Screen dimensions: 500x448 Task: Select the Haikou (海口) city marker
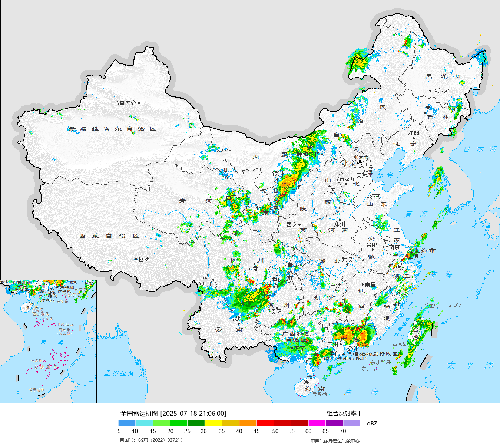tap(311, 378)
